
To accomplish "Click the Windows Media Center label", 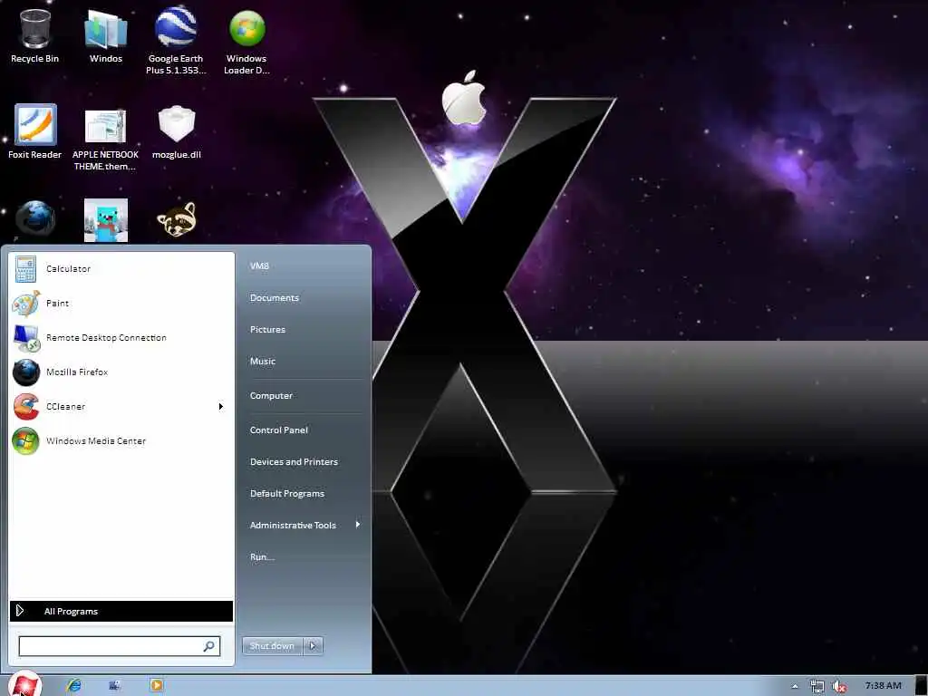I will (96, 441).
